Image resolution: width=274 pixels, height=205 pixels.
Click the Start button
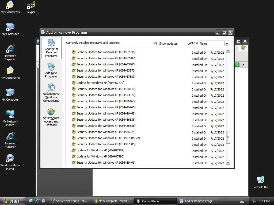point(12,201)
